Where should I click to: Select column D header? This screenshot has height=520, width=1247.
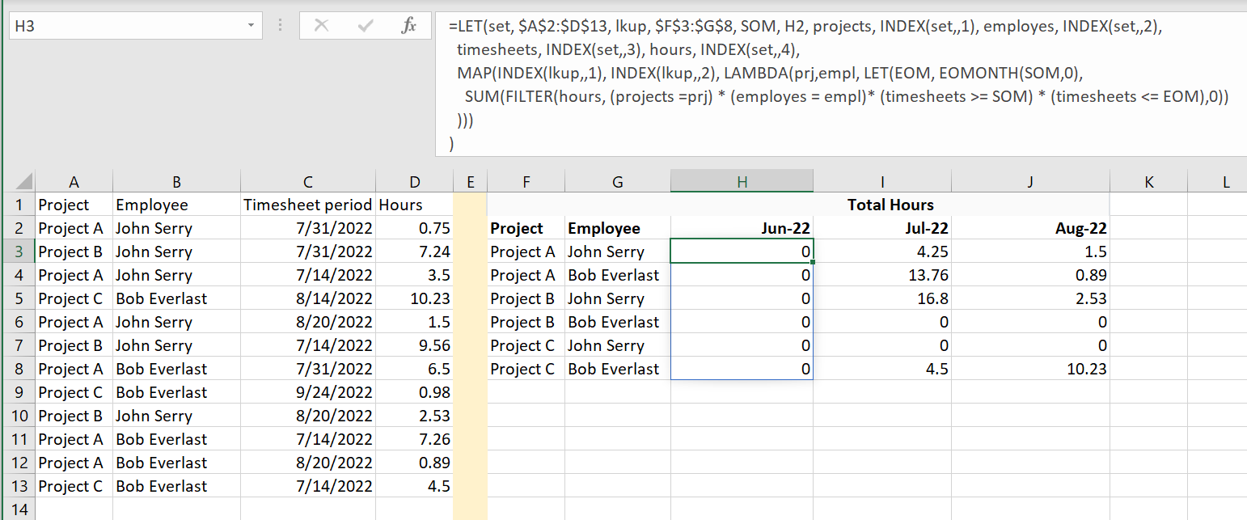pos(415,182)
